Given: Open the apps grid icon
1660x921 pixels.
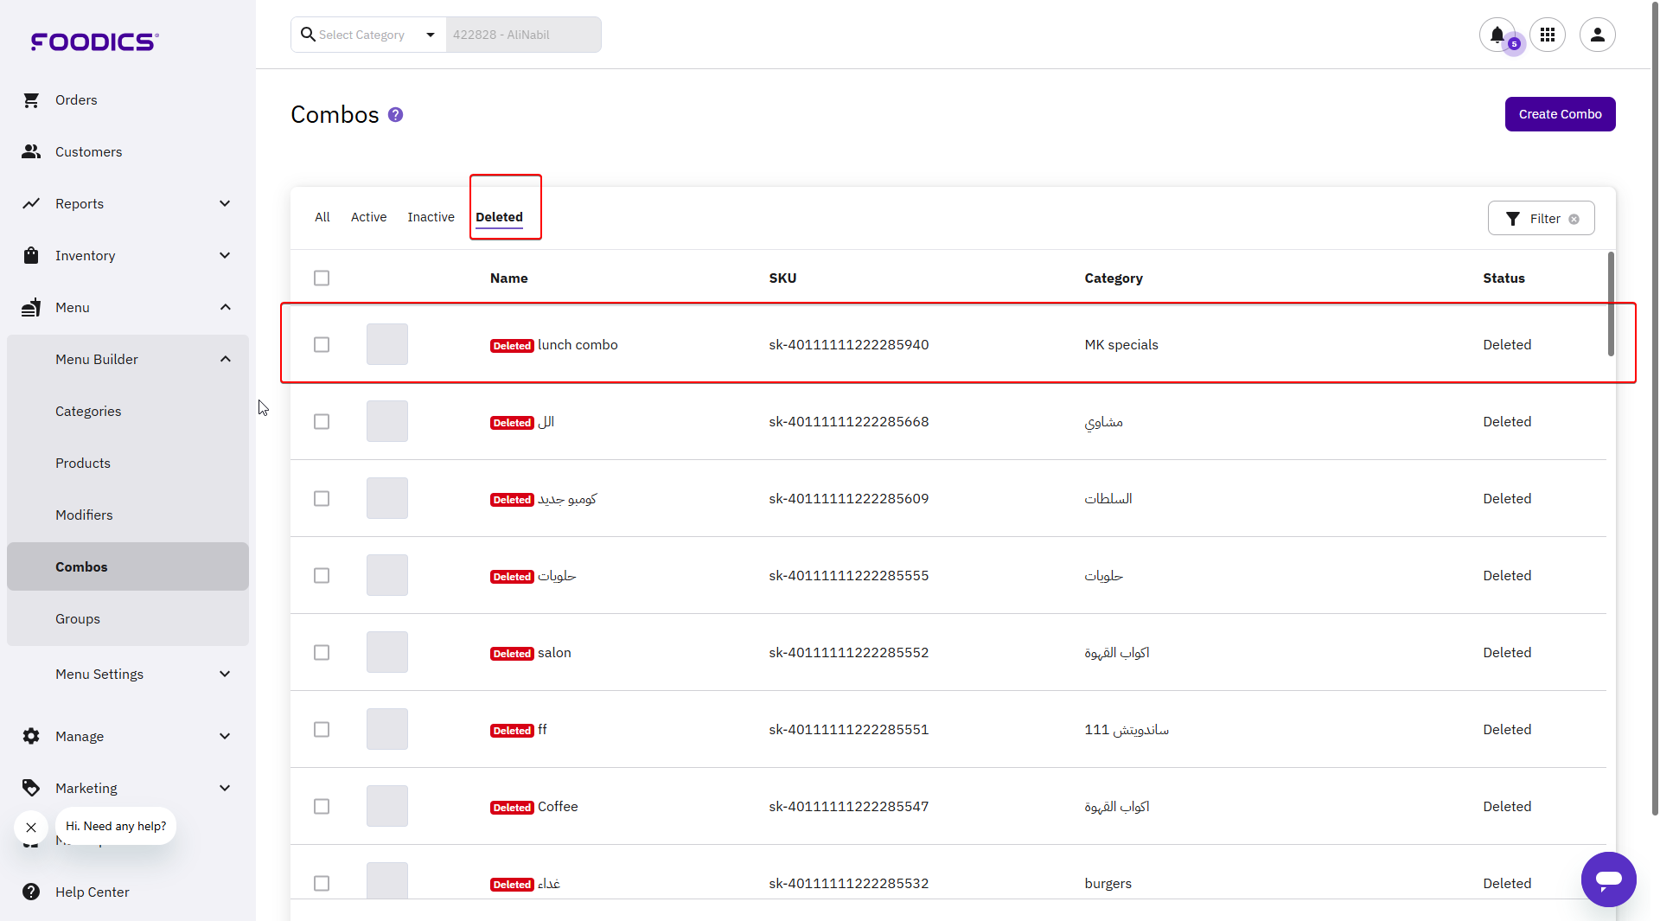Looking at the screenshot, I should click(x=1547, y=35).
